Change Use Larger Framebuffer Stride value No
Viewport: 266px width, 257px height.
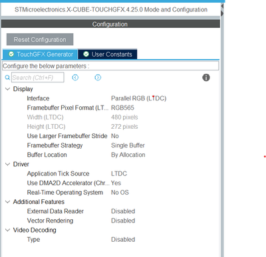pyautogui.click(x=115, y=136)
